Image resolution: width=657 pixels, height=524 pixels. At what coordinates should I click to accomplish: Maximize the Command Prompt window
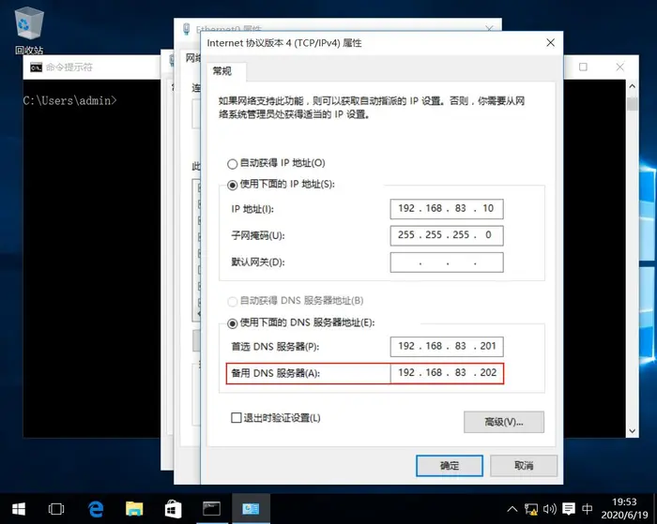pyautogui.click(x=583, y=67)
